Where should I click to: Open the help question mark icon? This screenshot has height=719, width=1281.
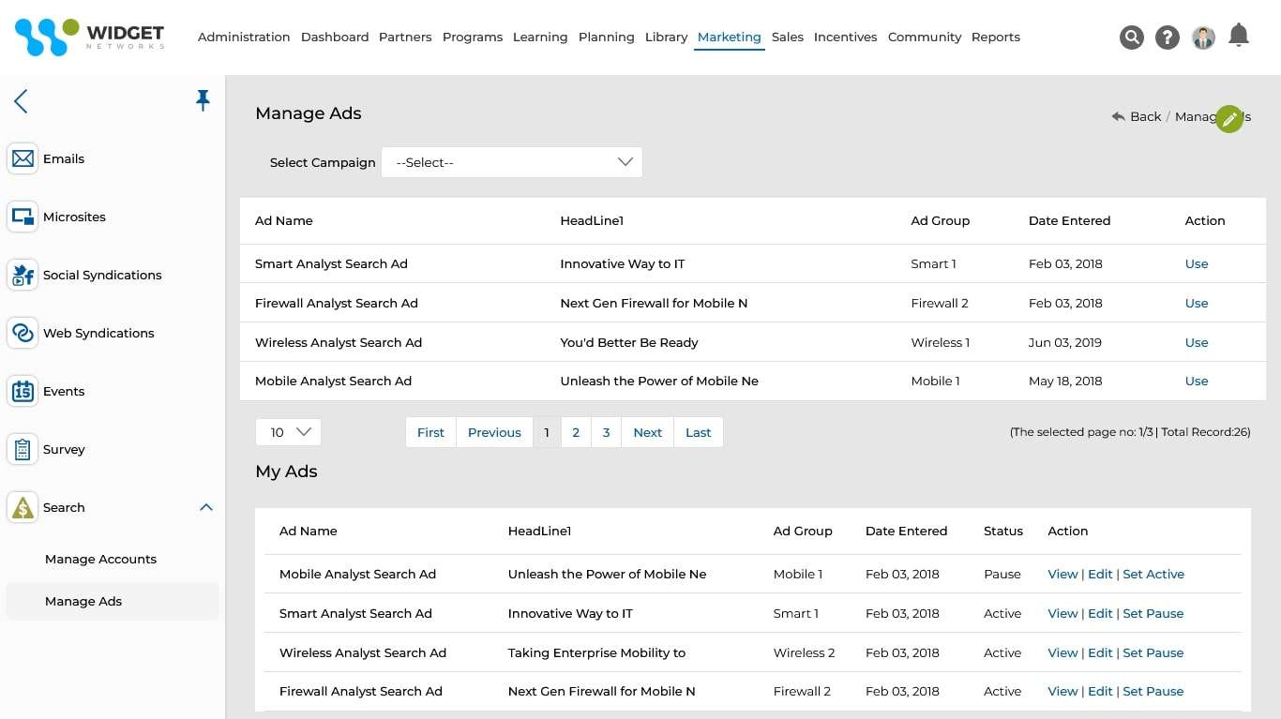pyautogui.click(x=1167, y=37)
